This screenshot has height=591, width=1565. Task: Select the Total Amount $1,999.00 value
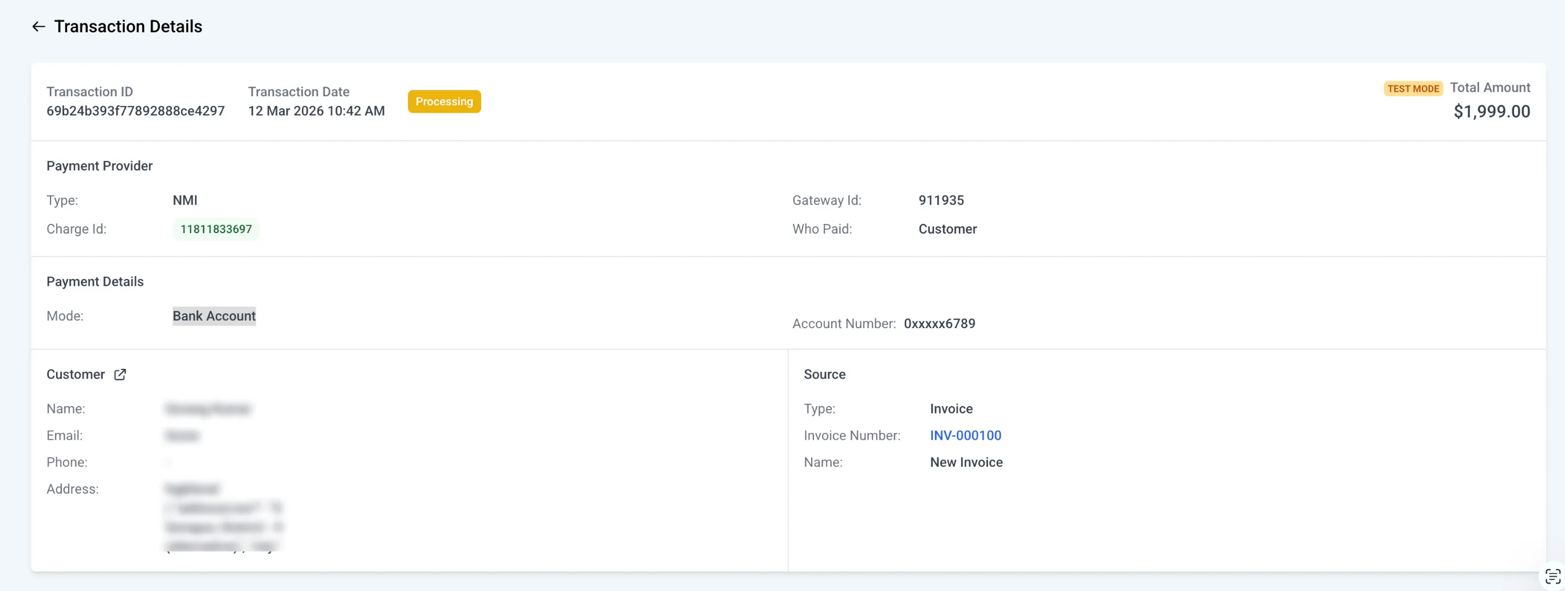[1492, 111]
